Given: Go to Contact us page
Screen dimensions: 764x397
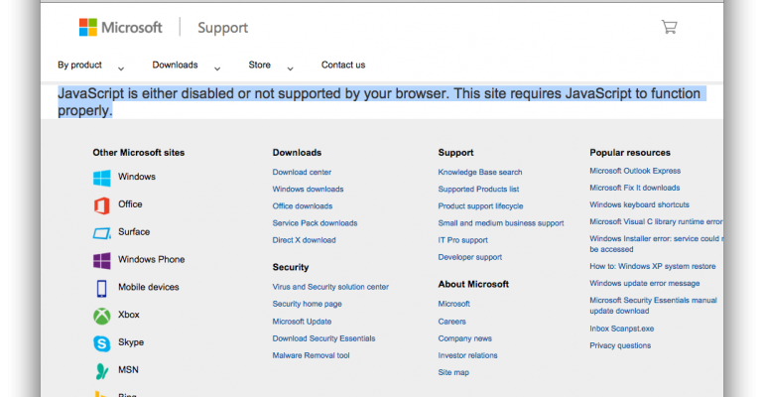Looking at the screenshot, I should [x=343, y=65].
